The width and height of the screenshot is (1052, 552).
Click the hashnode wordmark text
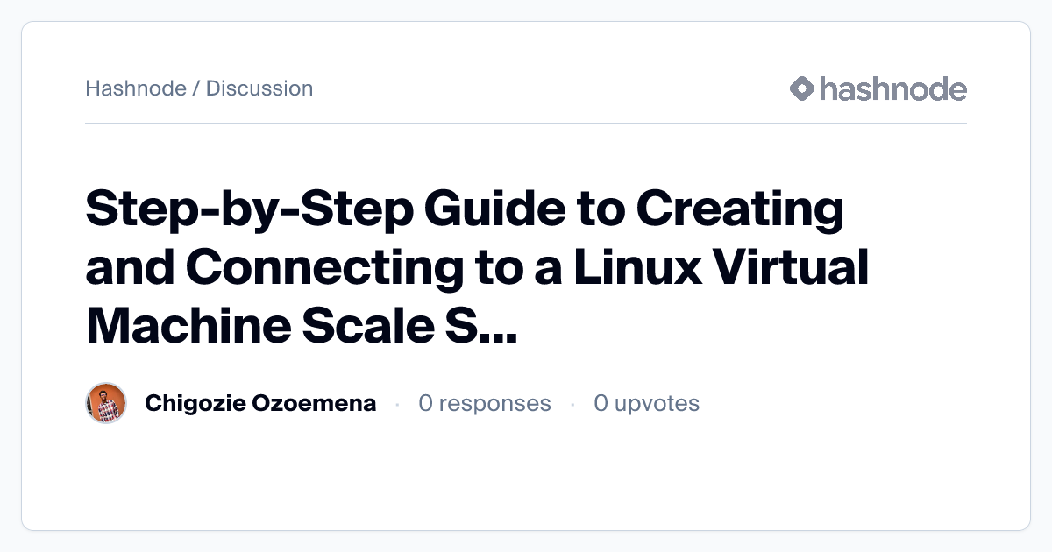pyautogui.click(x=892, y=88)
